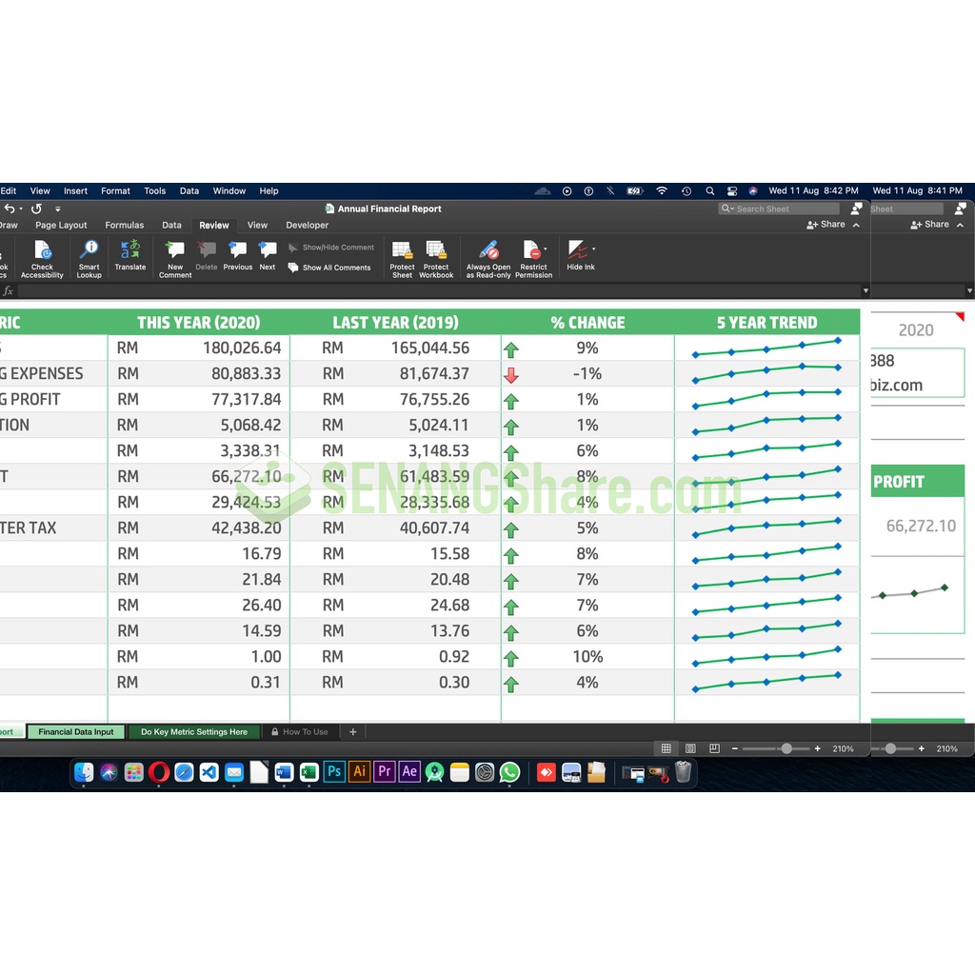Open the Hide Ink dropdown arrow
The height and width of the screenshot is (975, 975).
(x=594, y=249)
